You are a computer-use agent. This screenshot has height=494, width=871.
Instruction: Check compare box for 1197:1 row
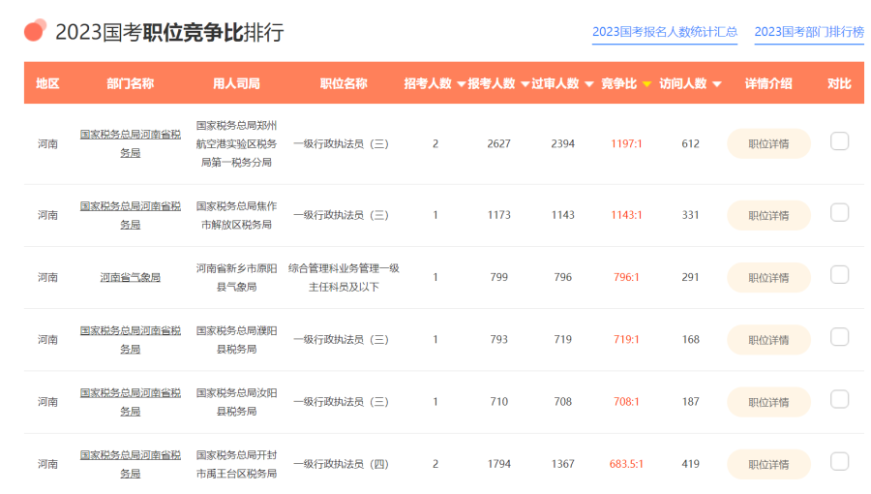839,142
